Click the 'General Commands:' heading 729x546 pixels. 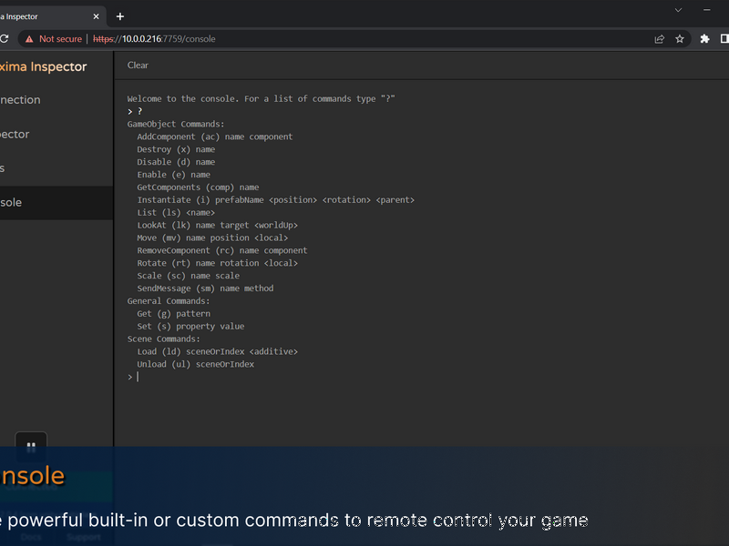coord(169,301)
